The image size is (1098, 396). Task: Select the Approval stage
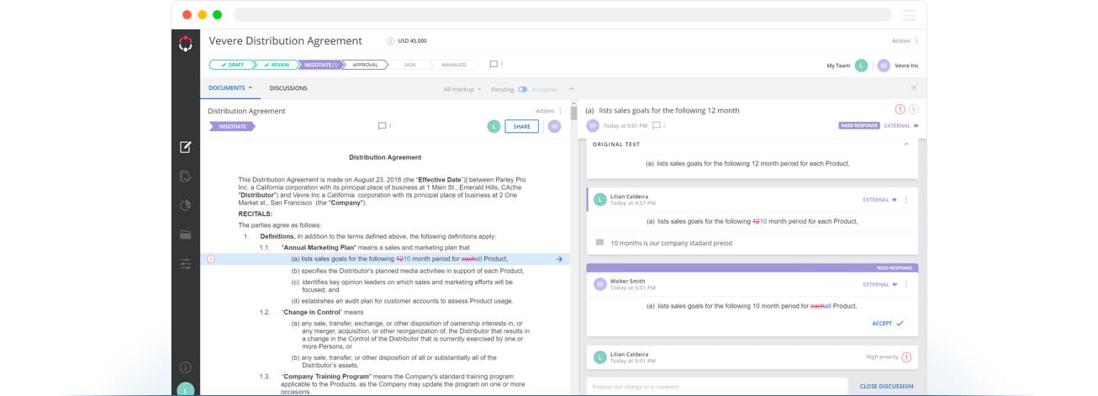click(365, 65)
